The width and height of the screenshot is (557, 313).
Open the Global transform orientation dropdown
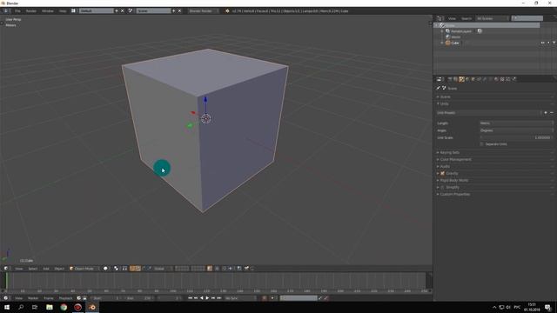[163, 269]
